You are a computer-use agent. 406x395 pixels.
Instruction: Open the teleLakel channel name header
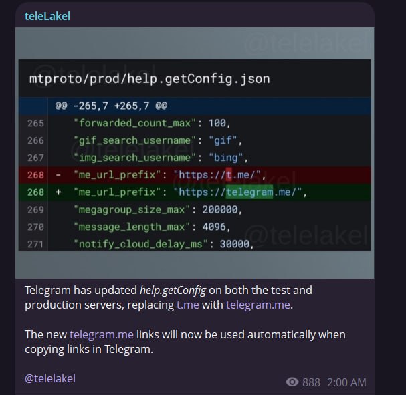click(x=47, y=16)
